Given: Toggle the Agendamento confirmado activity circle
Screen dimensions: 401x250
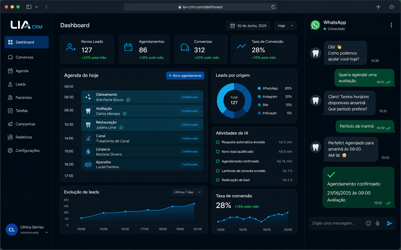Looking at the screenshot, I should click(218, 161).
